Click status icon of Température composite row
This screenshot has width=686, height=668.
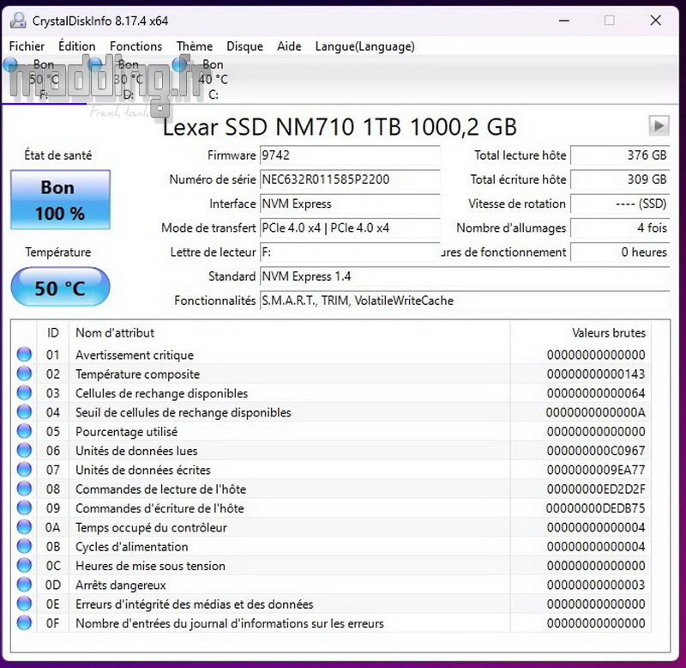25,373
